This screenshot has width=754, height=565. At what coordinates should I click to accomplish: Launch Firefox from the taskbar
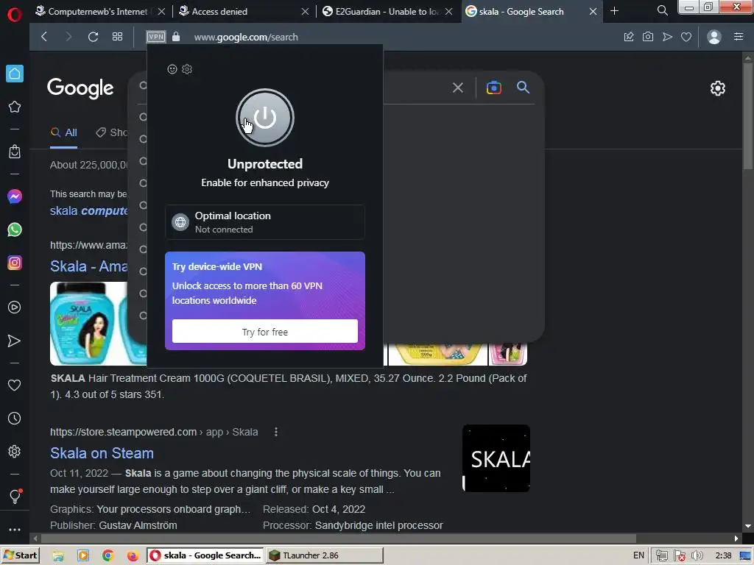(133, 556)
